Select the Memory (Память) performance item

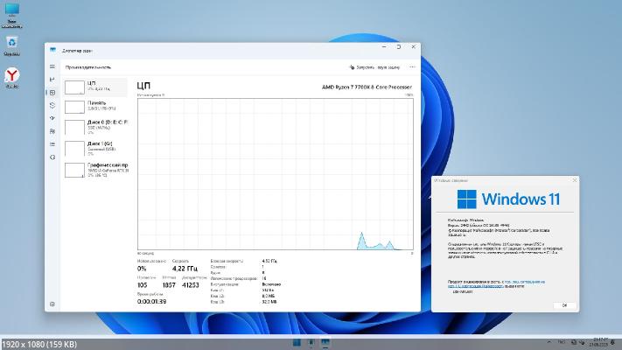click(x=96, y=107)
